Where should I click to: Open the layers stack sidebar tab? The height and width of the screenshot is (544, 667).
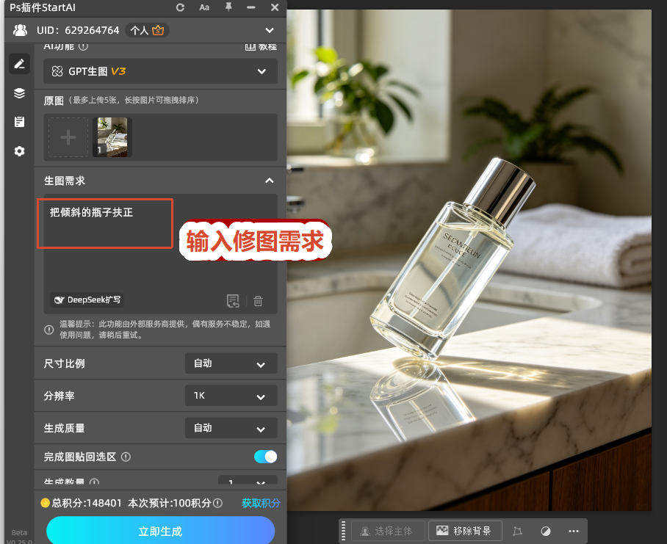(20, 93)
